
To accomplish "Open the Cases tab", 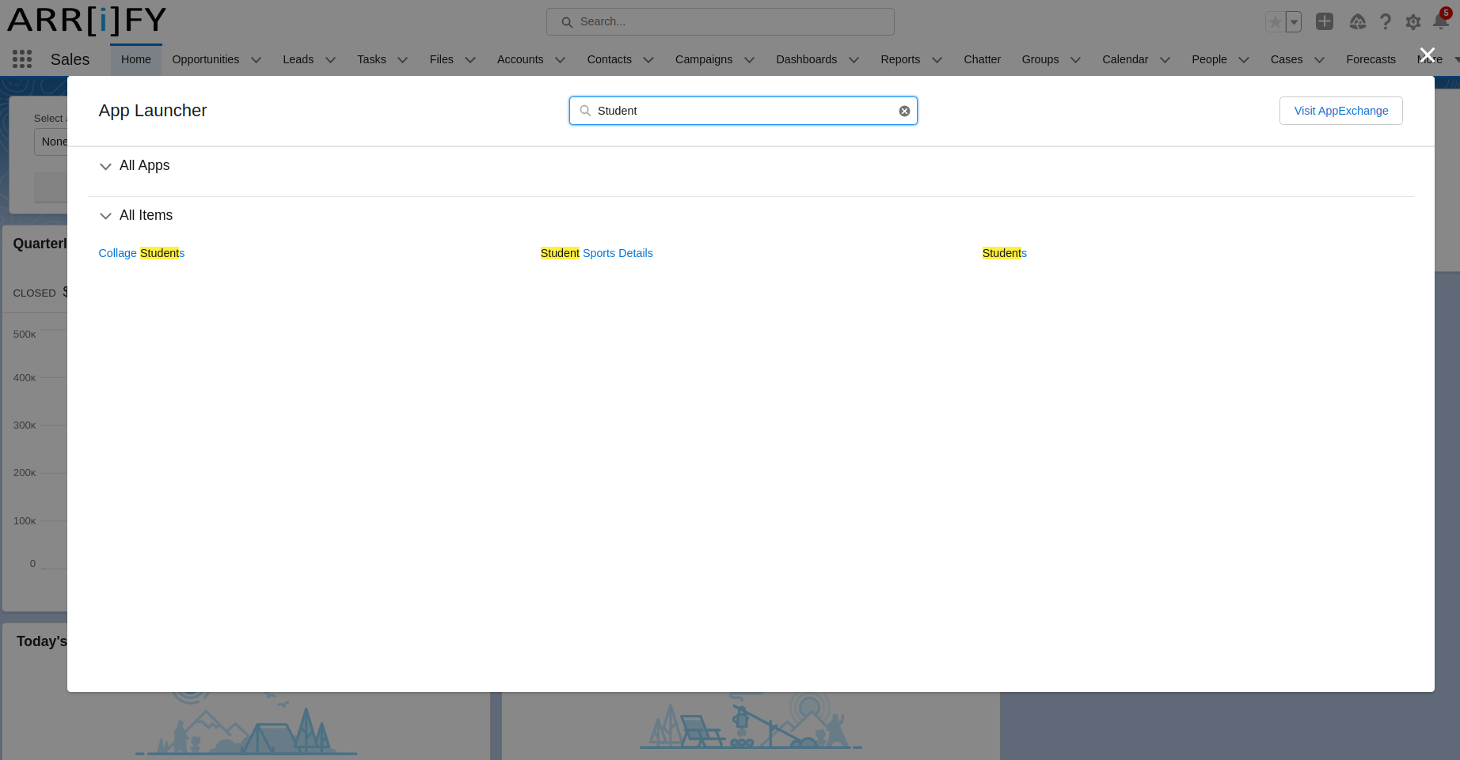I will coord(1286,59).
